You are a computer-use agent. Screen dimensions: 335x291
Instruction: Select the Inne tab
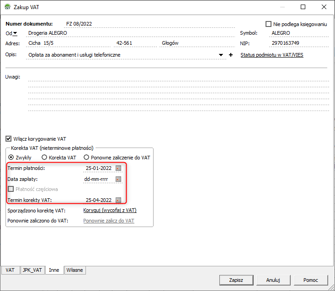point(54,270)
